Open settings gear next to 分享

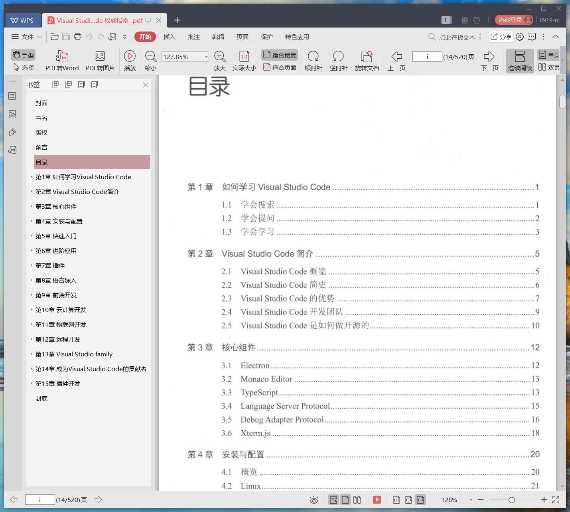[520, 37]
